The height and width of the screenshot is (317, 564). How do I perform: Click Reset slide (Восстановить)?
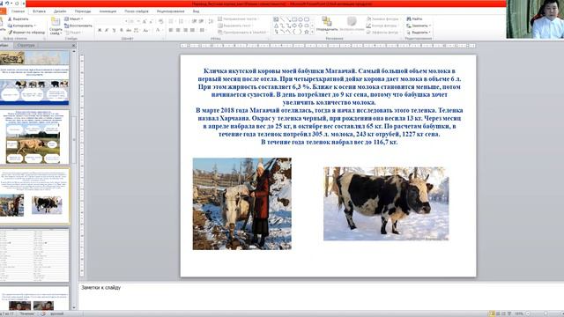[x=78, y=26]
